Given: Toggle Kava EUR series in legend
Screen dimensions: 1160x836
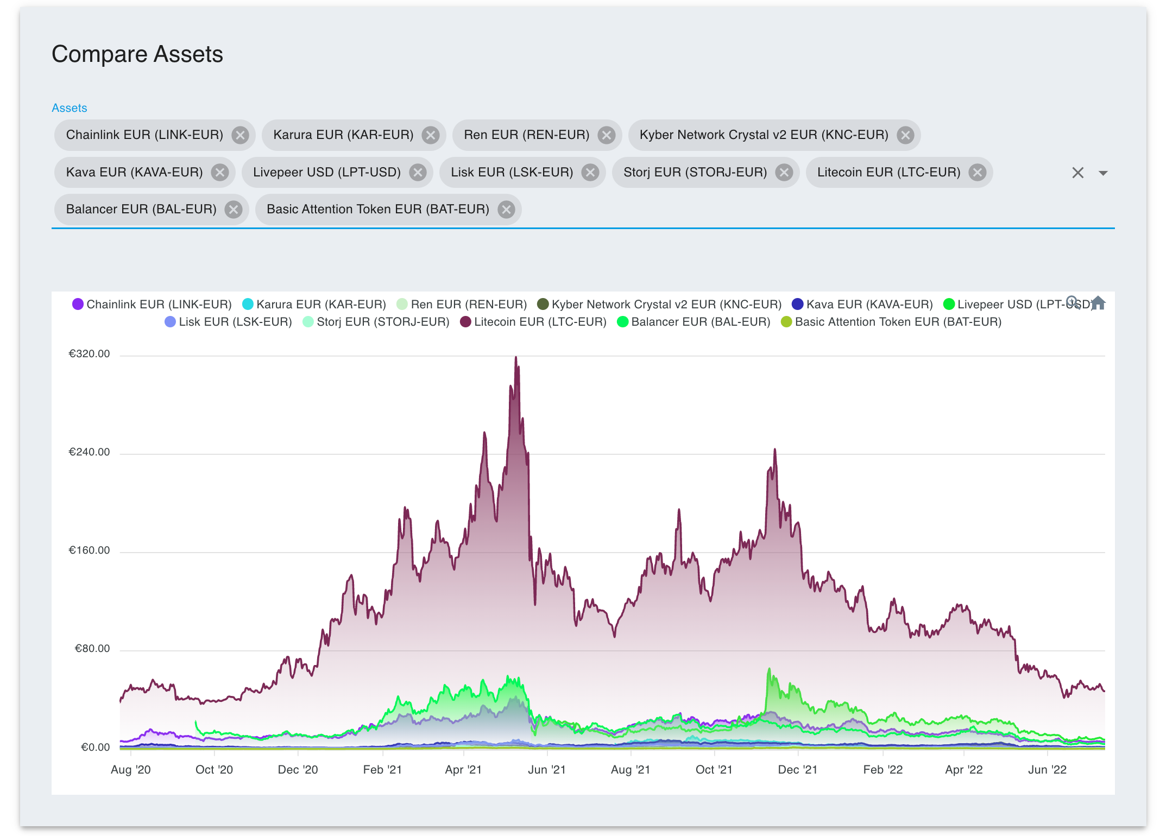Looking at the screenshot, I should [x=862, y=305].
